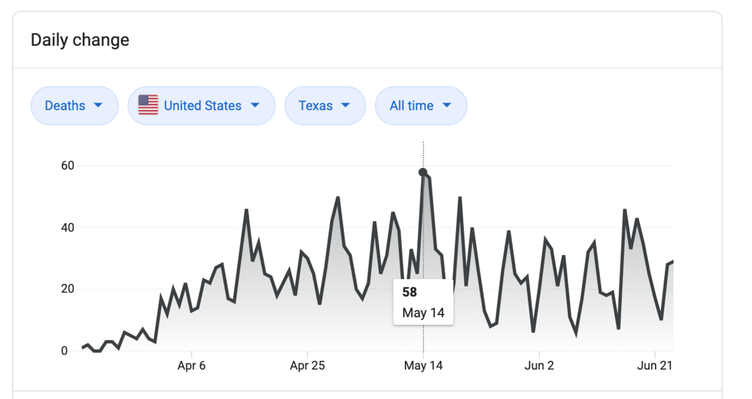The image size is (752, 399).
Task: Open the All time range dropdown
Action: pyautogui.click(x=420, y=105)
